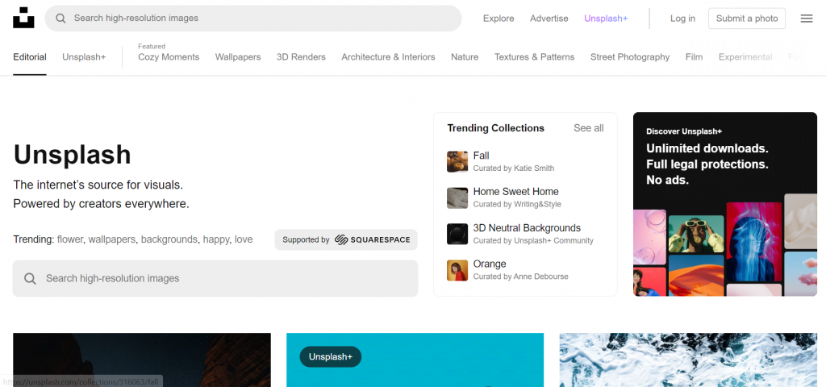Click Curated by Unsplash+ Community

533,240
